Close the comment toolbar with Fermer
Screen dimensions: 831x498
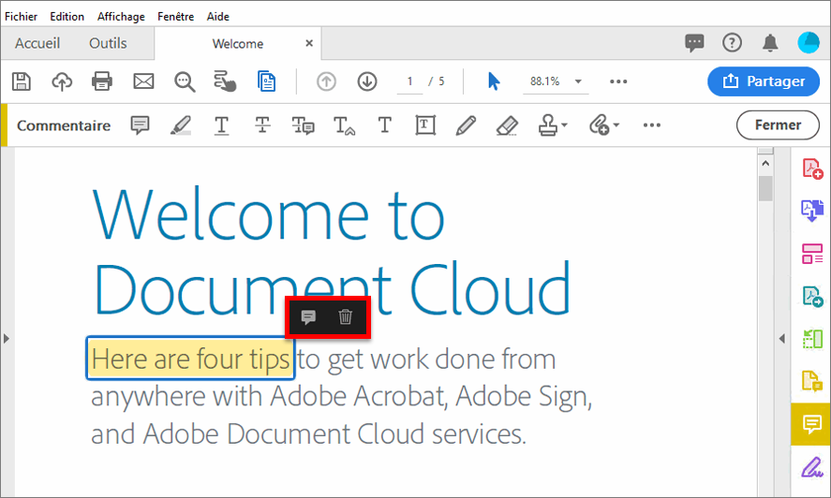point(777,125)
